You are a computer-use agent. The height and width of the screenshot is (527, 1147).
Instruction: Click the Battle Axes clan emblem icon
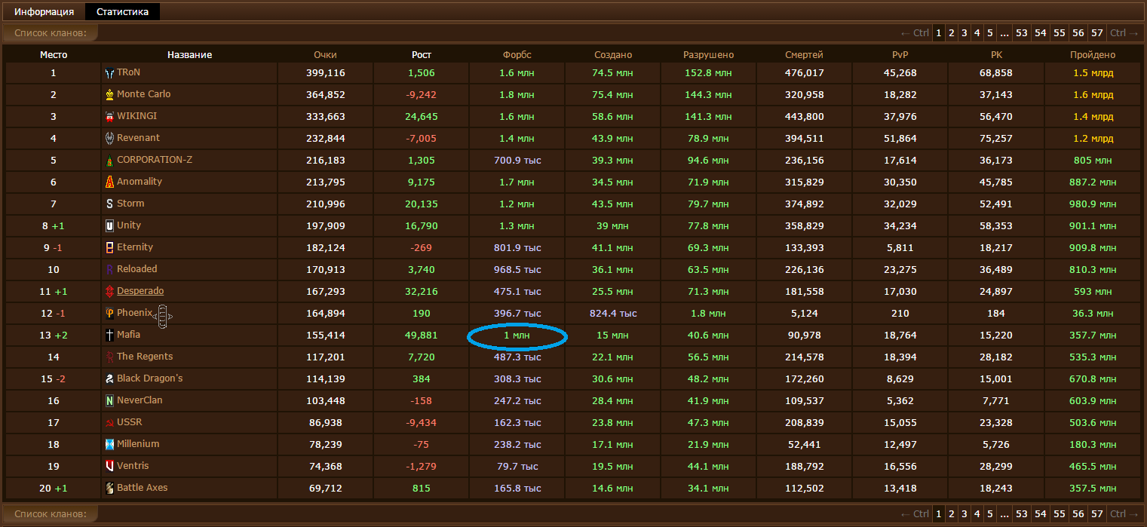[x=110, y=489]
